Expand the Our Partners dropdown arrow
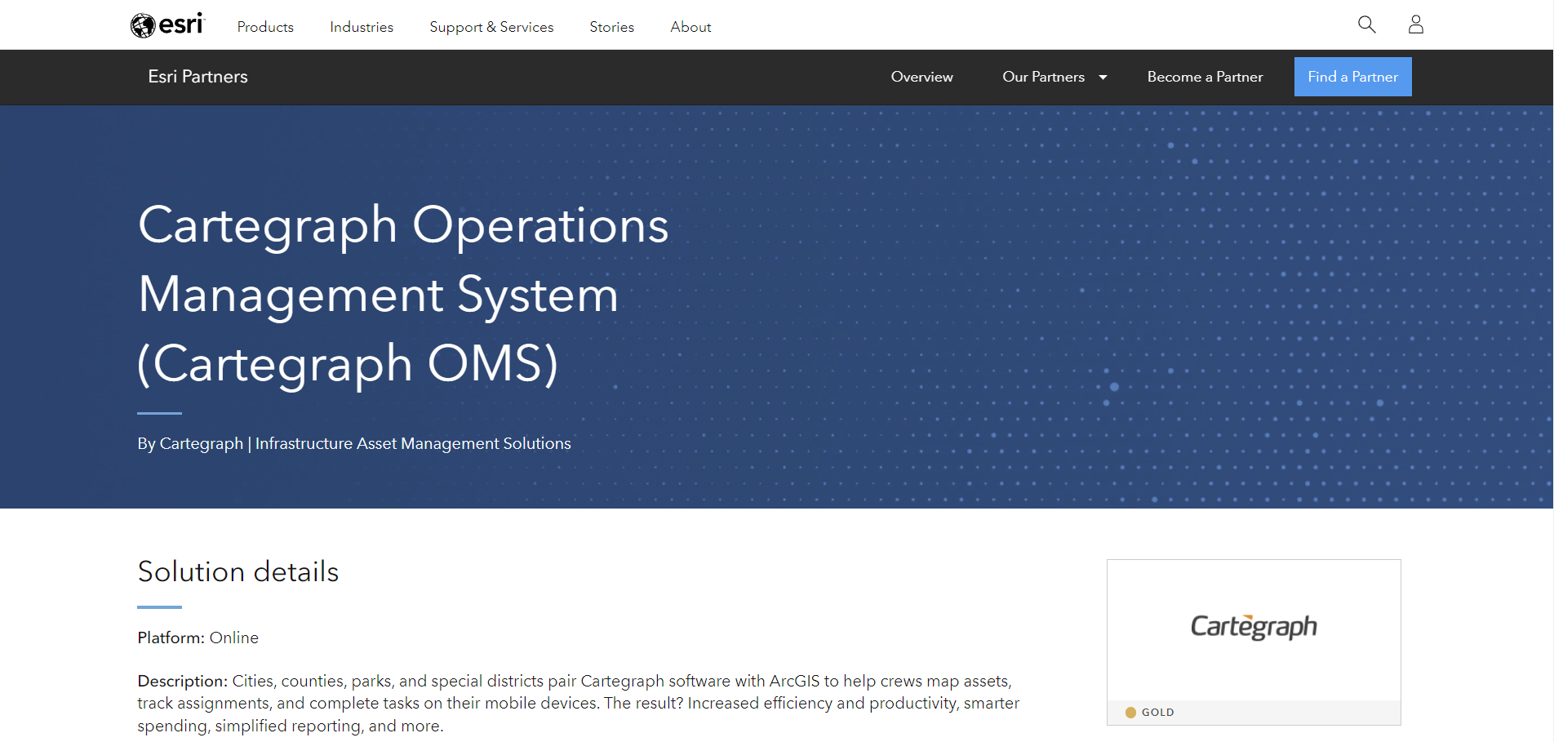 [x=1103, y=78]
